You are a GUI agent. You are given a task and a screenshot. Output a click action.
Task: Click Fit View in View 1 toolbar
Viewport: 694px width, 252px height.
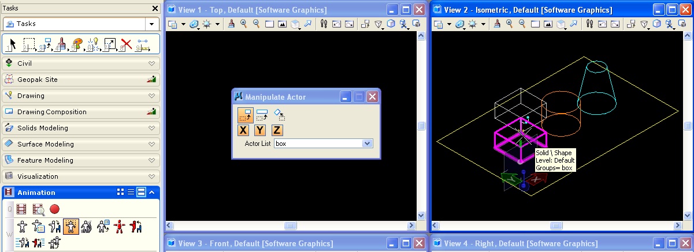coord(282,24)
